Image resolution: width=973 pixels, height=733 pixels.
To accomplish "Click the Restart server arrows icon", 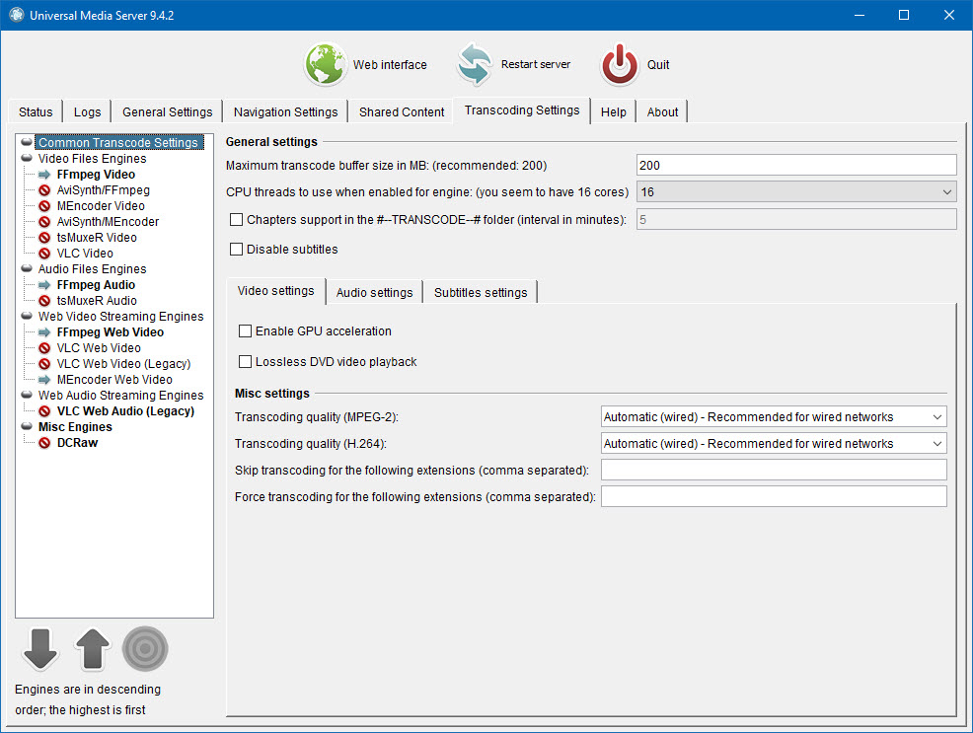I will (x=475, y=64).
